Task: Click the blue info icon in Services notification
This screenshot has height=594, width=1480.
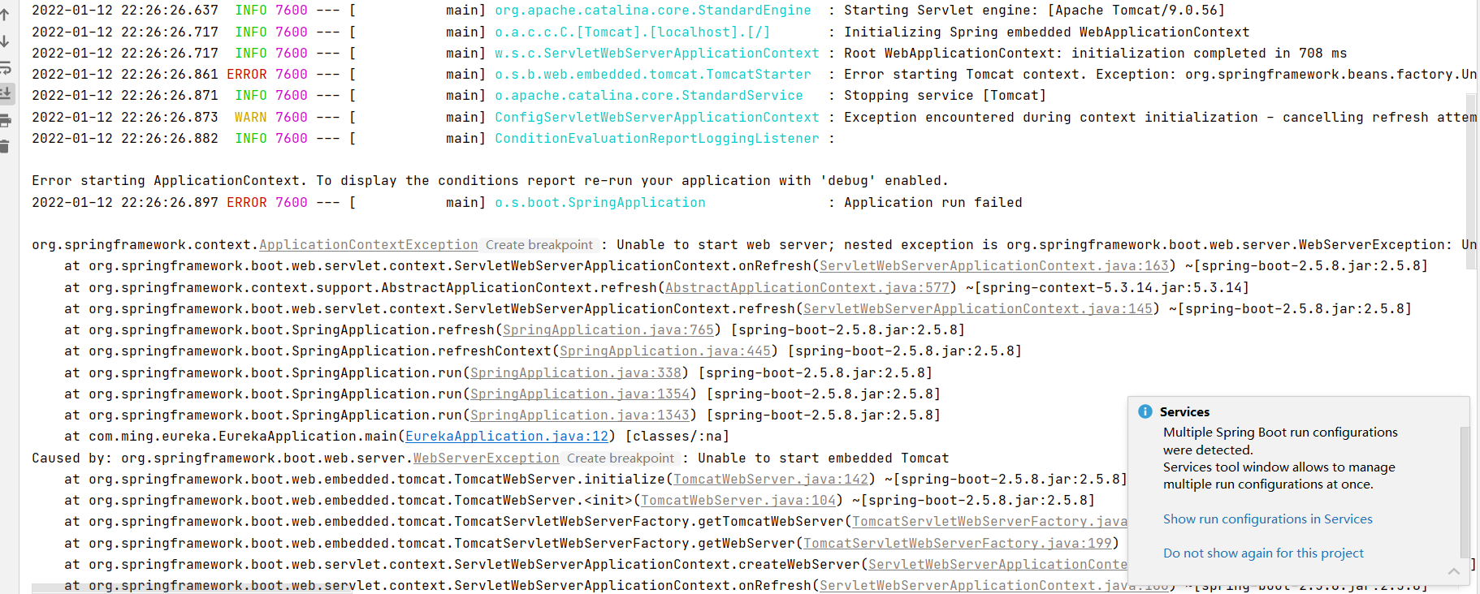Action: point(1145,411)
